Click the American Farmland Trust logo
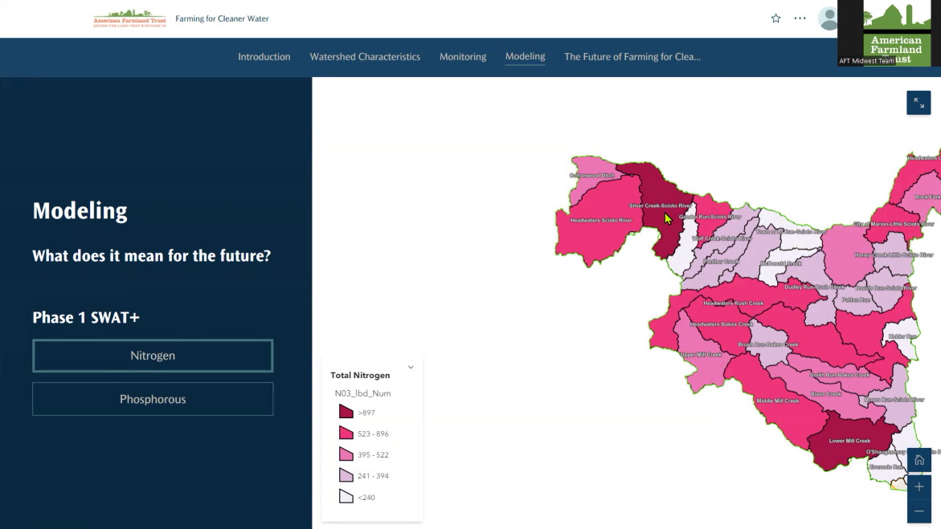 [129, 18]
